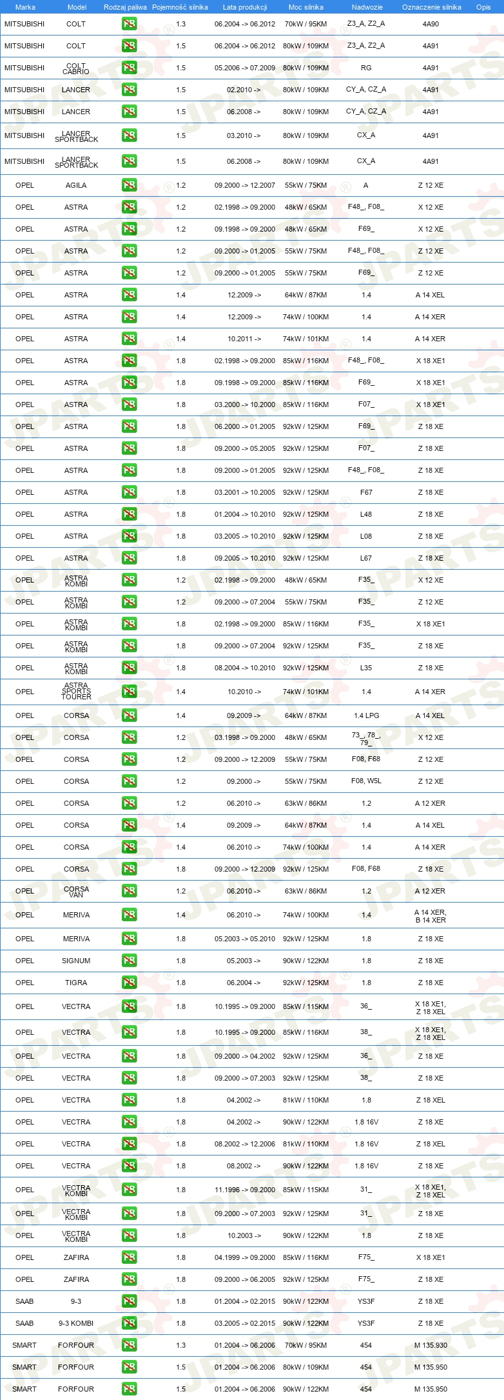This screenshot has height=1400, width=504.
Task: Select the L35 body cell
Action: click(366, 668)
